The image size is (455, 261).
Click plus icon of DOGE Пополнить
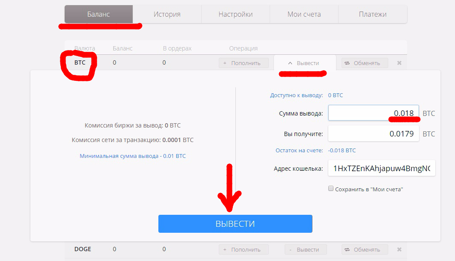225,249
